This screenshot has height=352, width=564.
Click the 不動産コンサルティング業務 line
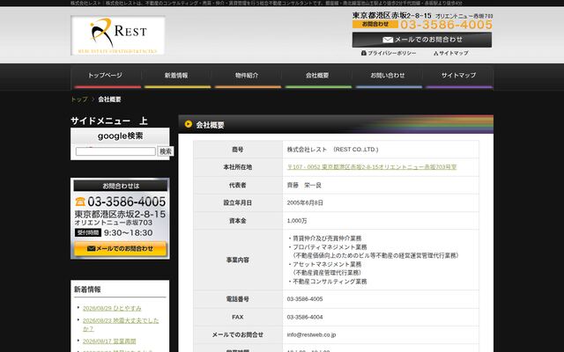point(327,282)
